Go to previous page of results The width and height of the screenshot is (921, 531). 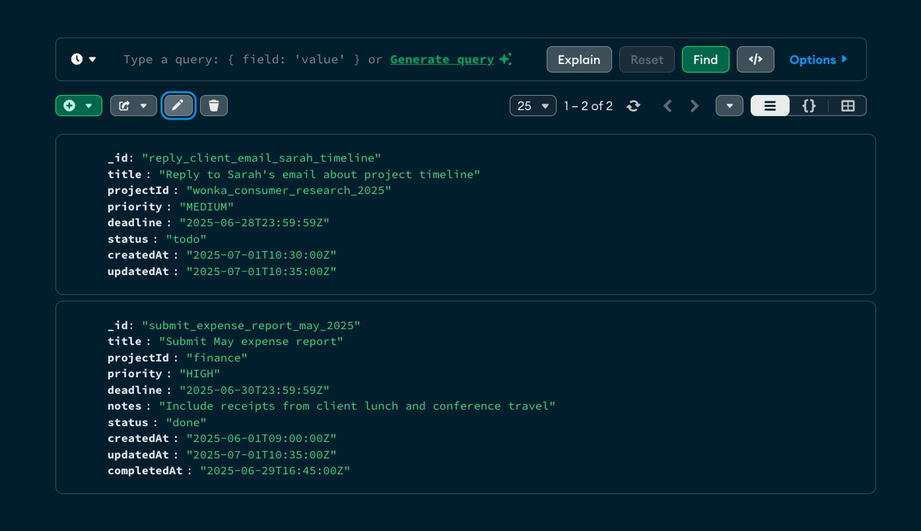pos(668,106)
